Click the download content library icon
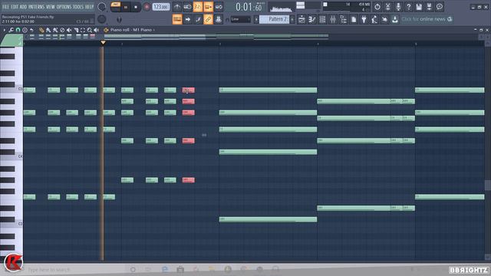Image resolution: width=491 pixels, height=276 pixels. click(x=395, y=19)
